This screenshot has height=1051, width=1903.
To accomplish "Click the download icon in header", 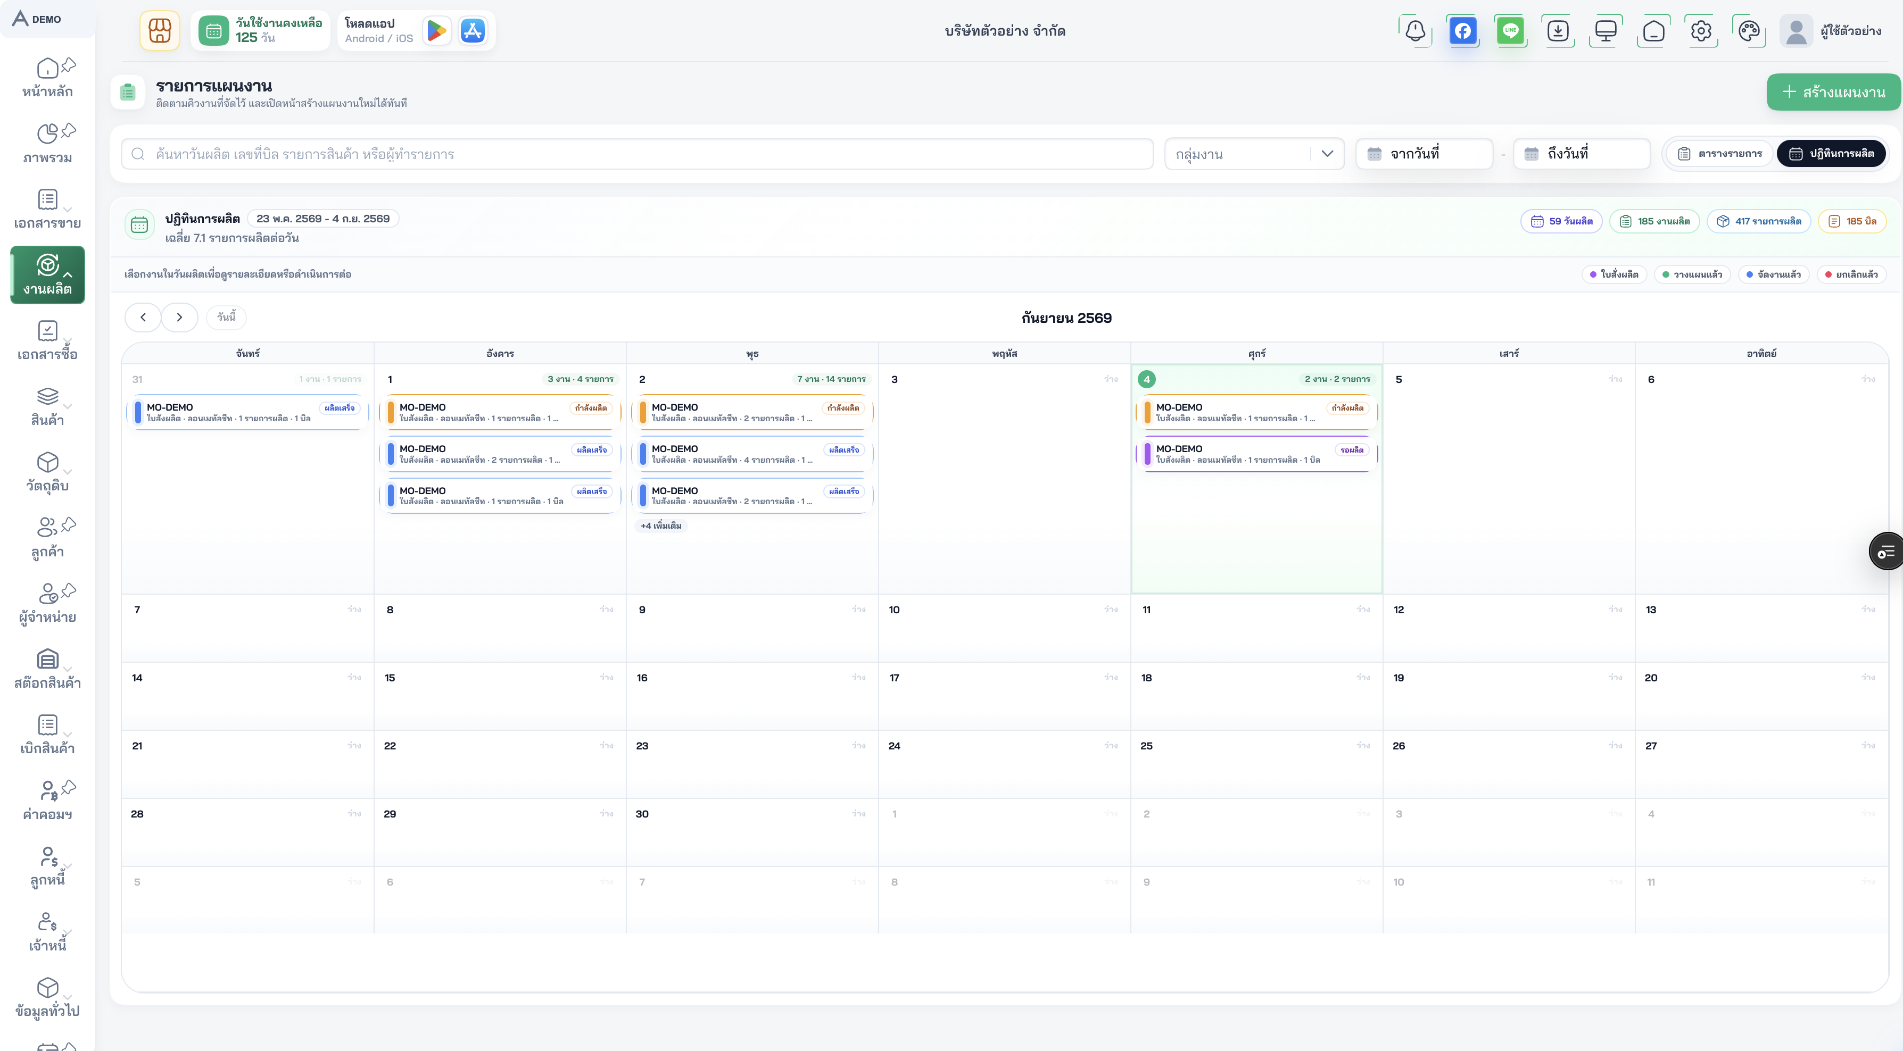I will tap(1558, 31).
